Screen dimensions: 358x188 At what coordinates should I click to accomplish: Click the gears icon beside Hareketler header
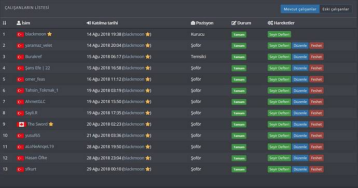tap(270, 23)
